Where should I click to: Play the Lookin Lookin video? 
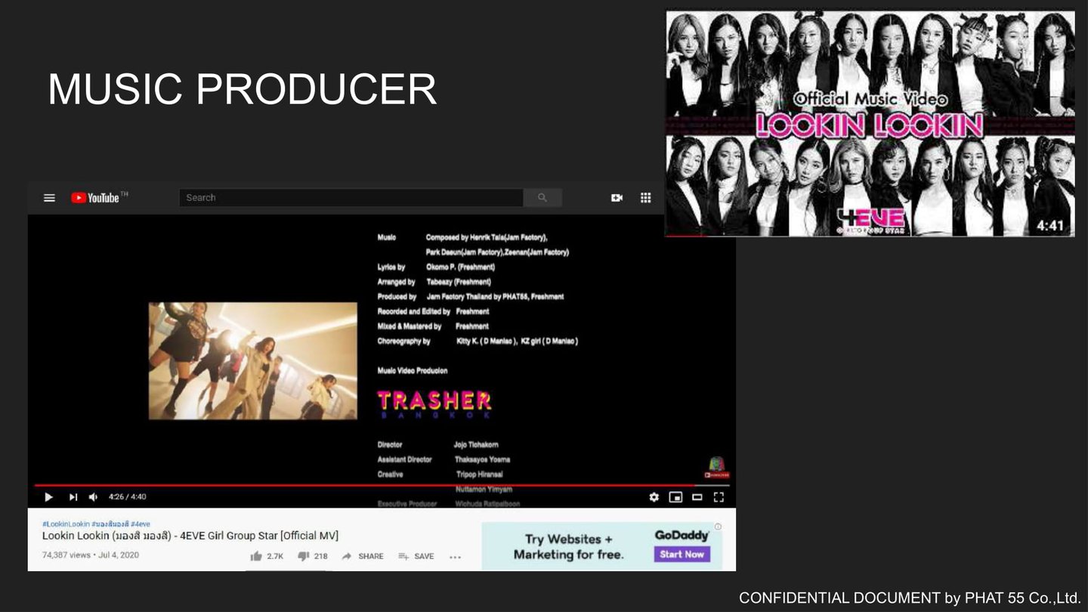(x=49, y=497)
